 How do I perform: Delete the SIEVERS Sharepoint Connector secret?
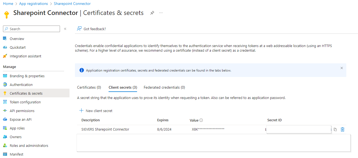pyautogui.click(x=343, y=129)
